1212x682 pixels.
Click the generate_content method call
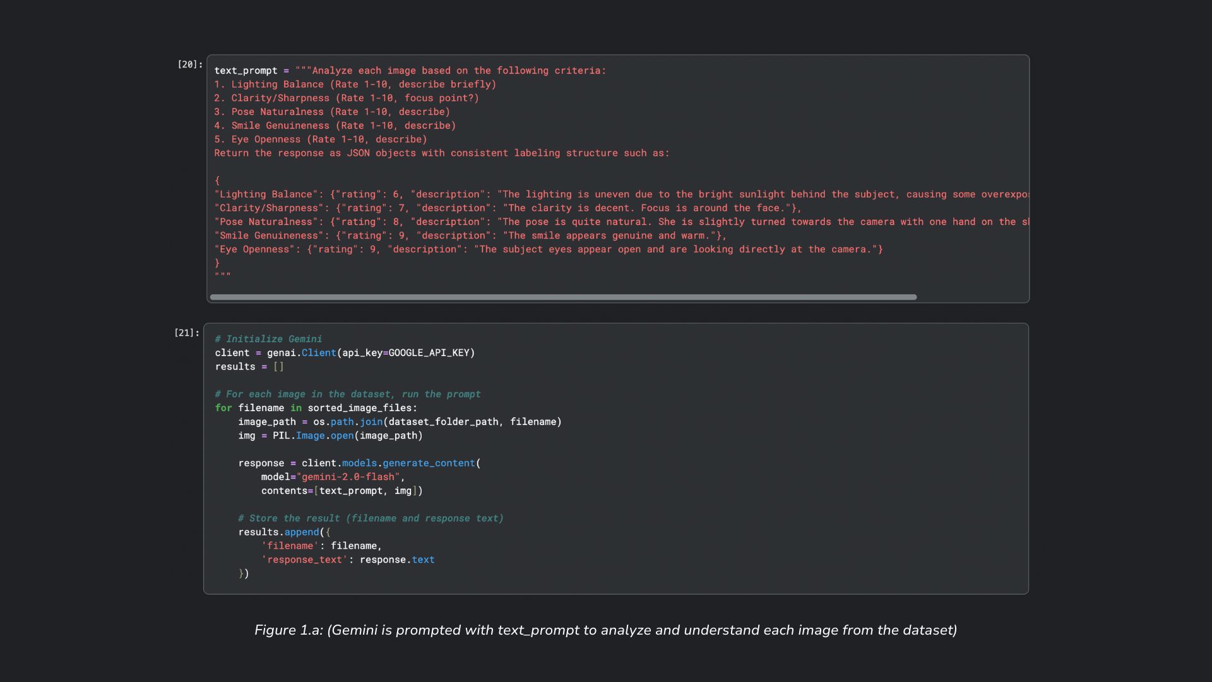tap(428, 464)
